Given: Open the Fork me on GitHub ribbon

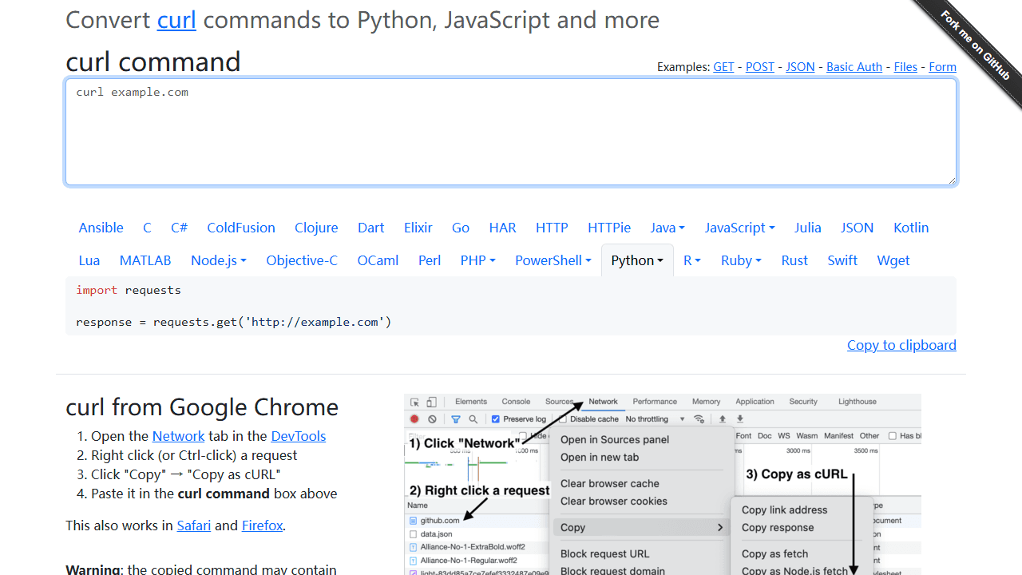Looking at the screenshot, I should [976, 46].
